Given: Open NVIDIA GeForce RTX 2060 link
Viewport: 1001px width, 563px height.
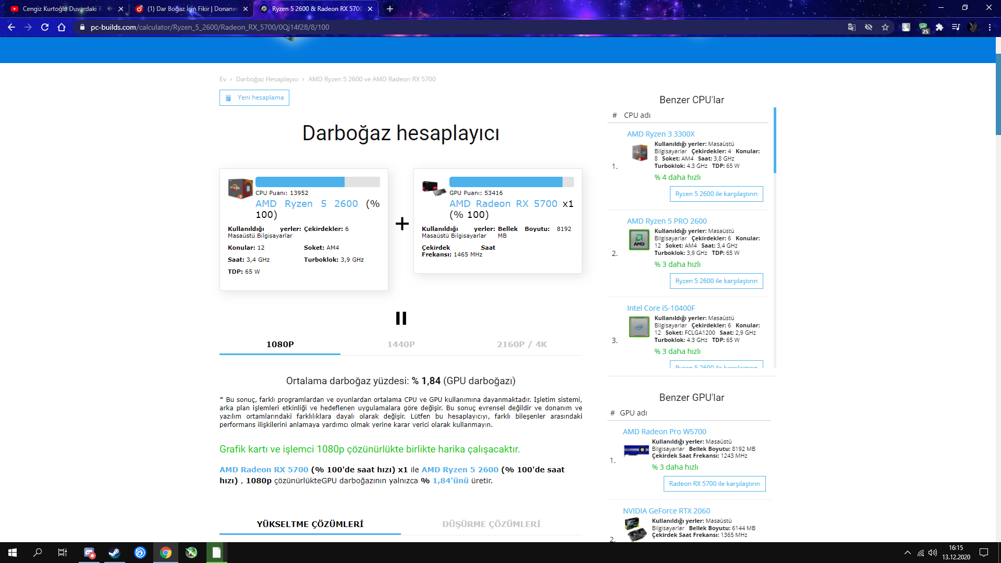Looking at the screenshot, I should pyautogui.click(x=666, y=511).
